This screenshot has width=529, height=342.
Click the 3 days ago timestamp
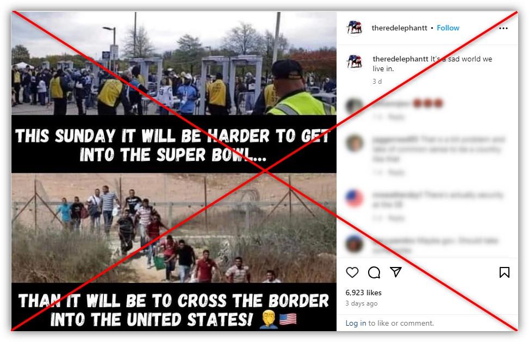click(362, 303)
